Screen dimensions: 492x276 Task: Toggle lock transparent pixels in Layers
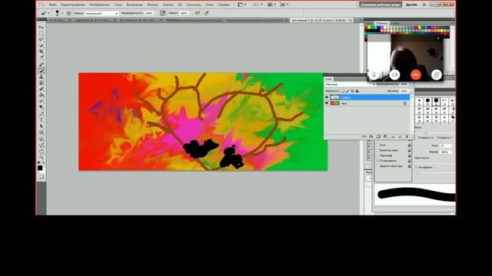tap(343, 91)
